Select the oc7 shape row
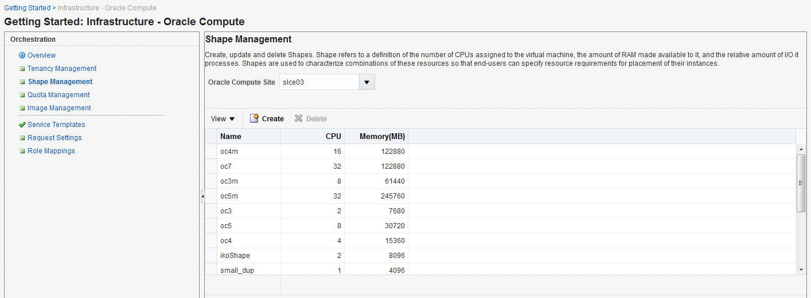This screenshot has width=811, height=298. (x=501, y=166)
